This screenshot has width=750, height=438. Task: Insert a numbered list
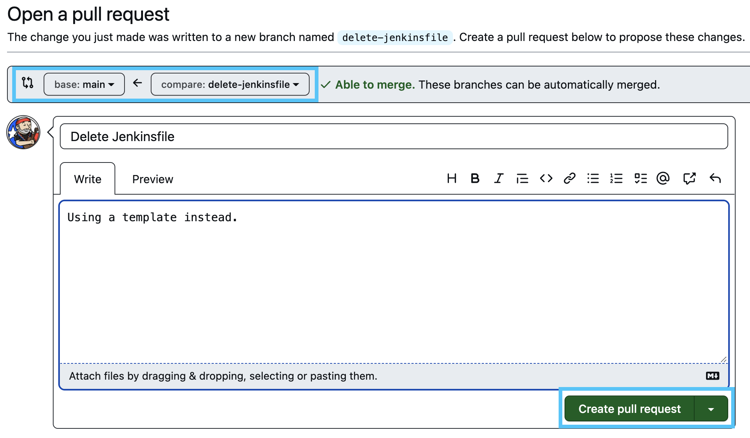click(616, 179)
